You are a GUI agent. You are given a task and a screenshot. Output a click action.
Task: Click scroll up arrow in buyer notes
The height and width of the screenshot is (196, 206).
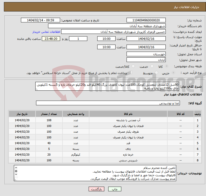pyautogui.click(x=16, y=168)
